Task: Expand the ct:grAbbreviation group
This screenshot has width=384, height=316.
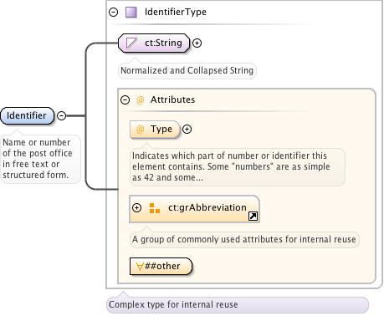Action: (x=136, y=208)
